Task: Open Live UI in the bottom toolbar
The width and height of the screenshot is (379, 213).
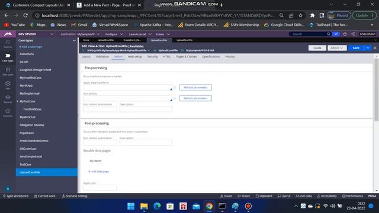Action: pos(284,196)
